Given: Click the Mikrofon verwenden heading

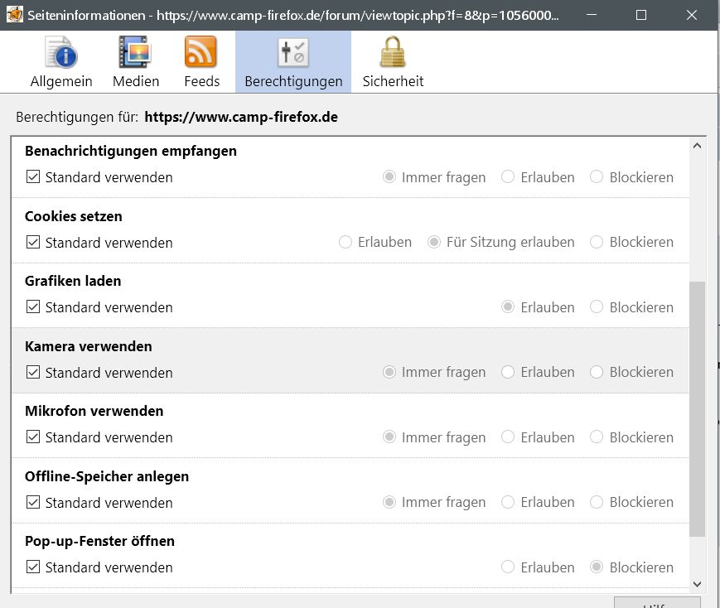Looking at the screenshot, I should click(x=94, y=411).
